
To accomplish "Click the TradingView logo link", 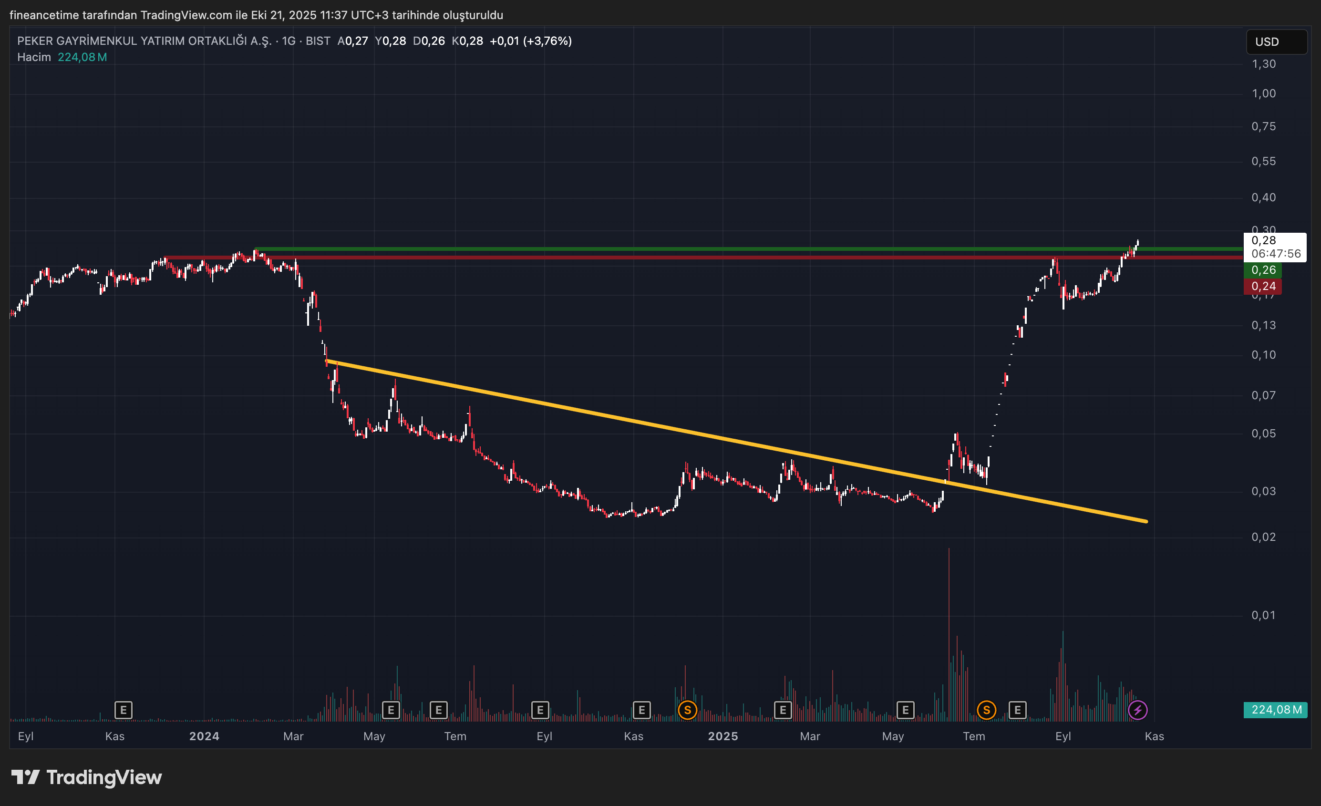I will pyautogui.click(x=87, y=777).
